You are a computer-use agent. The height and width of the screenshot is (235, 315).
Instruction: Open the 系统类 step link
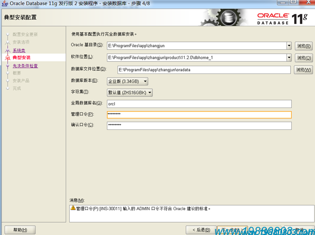coord(19,50)
